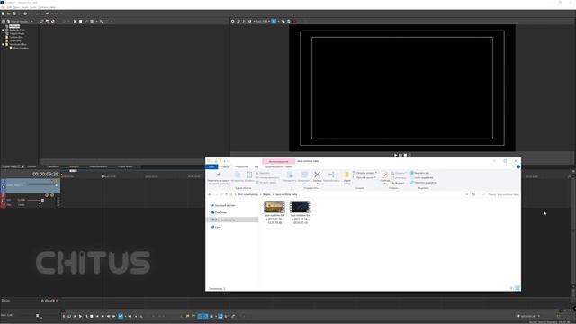Viewport: 576px width, 324px height.
Task: Click Play in timeline transport bar
Action: tap(80, 316)
